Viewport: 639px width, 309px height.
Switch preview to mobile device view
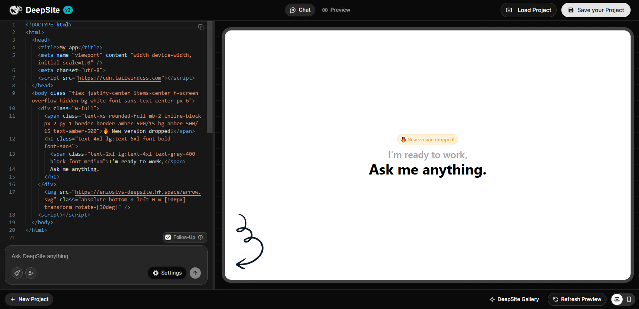(629, 299)
